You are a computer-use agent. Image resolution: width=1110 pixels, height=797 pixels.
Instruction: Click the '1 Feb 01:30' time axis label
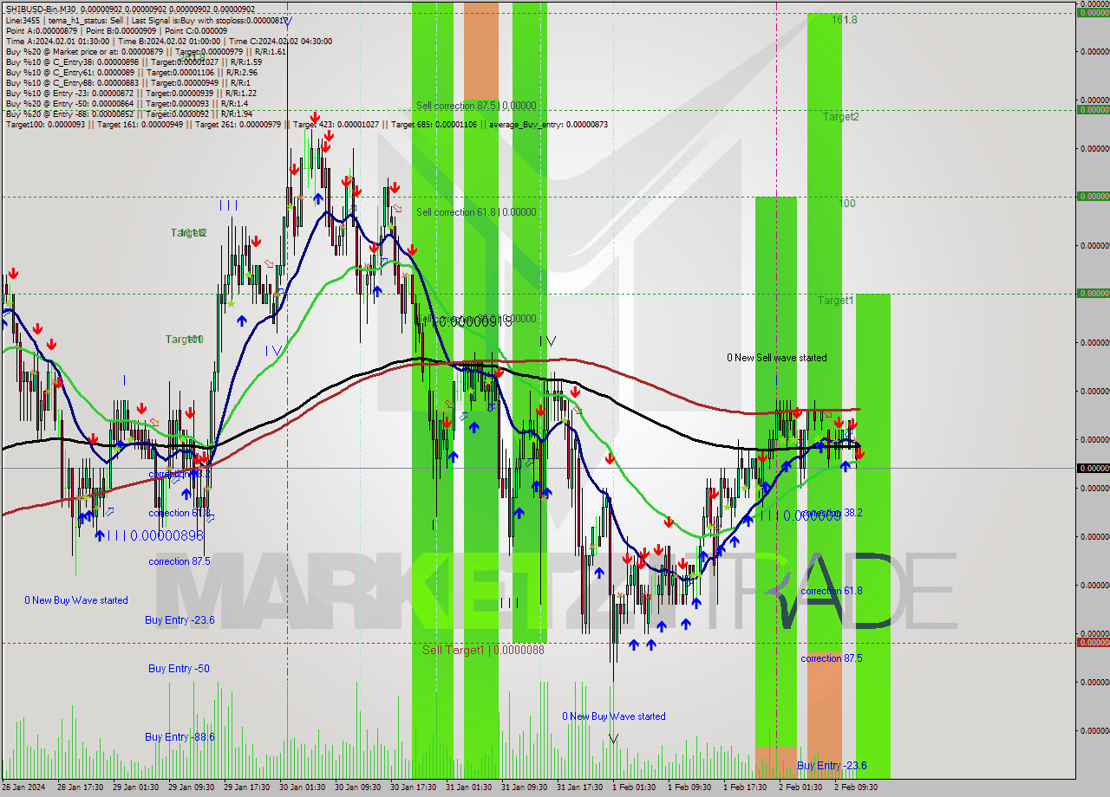pyautogui.click(x=634, y=787)
